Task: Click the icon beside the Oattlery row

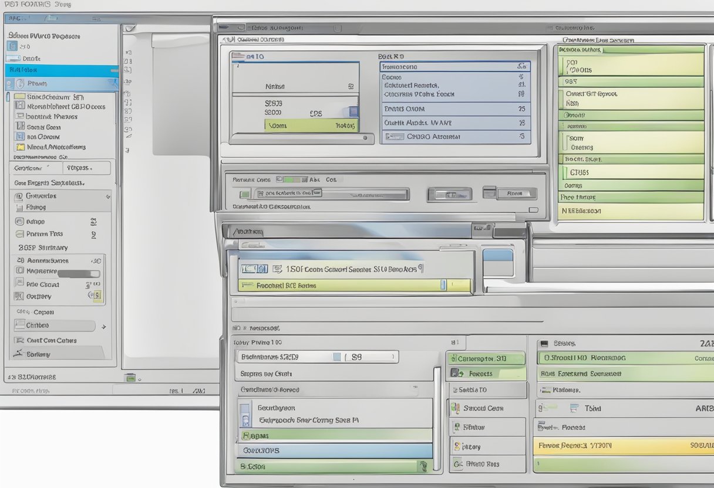Action: [x=19, y=297]
